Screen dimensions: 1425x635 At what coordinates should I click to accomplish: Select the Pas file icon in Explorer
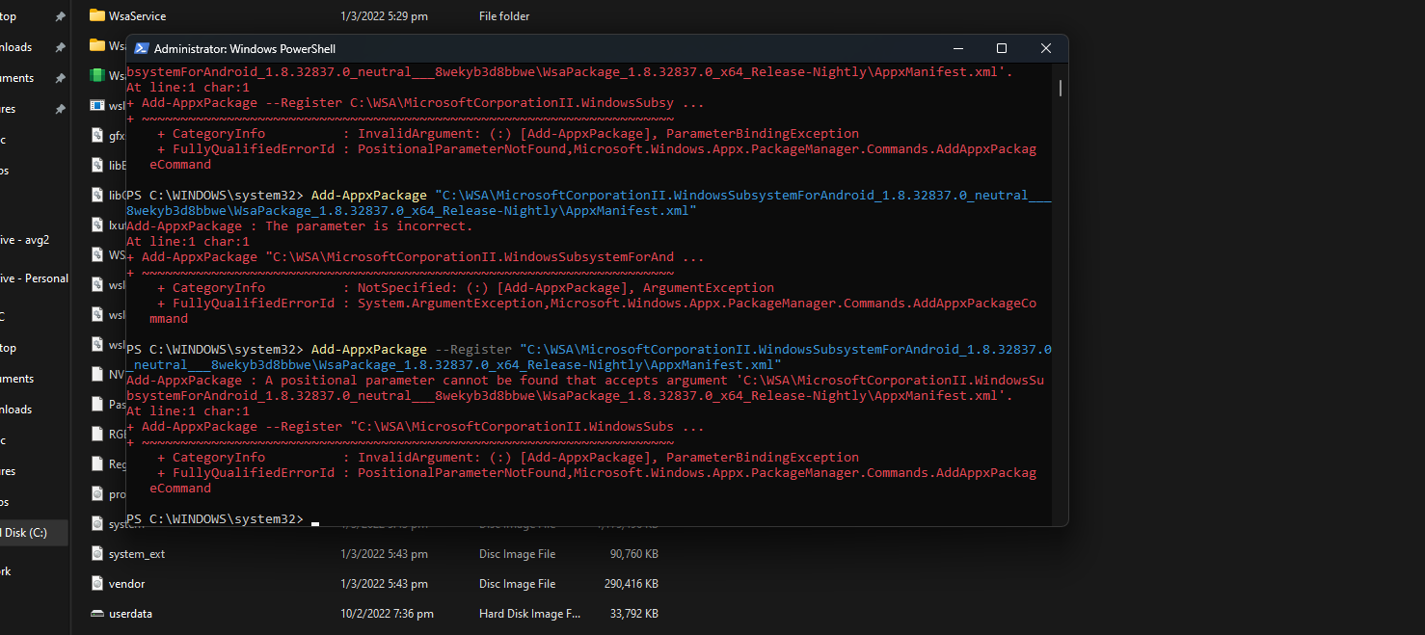click(96, 404)
